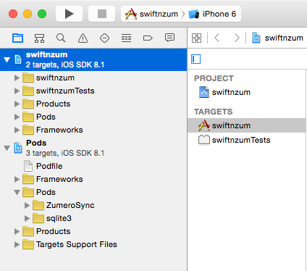Select swiftnzum under PROJECT heading
This screenshot has height=271, width=307.
(247, 92)
